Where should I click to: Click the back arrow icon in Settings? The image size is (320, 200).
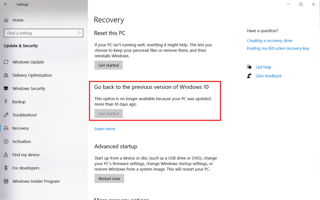(6, 5)
